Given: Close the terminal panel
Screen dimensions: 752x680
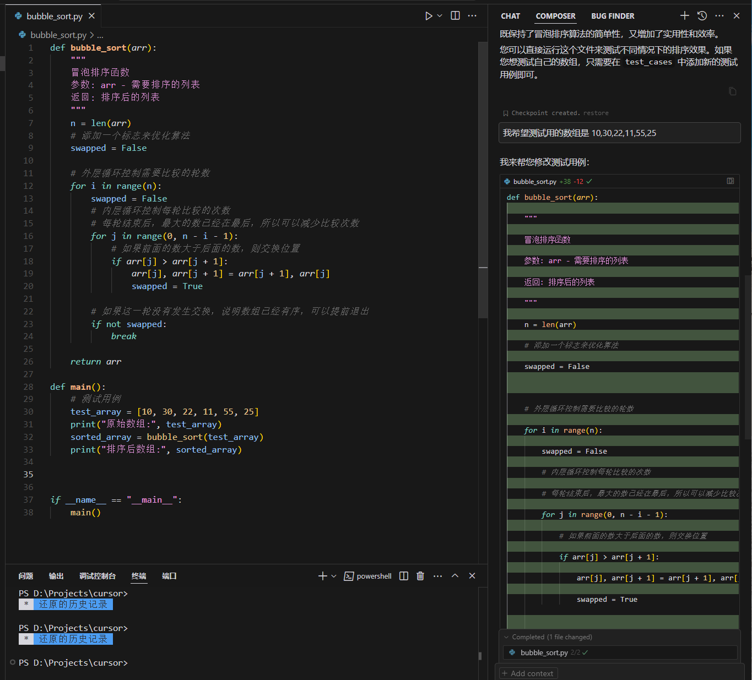Looking at the screenshot, I should [x=472, y=576].
